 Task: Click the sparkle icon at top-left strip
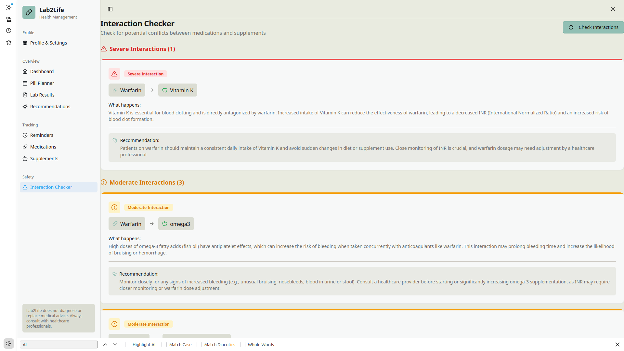[9, 7]
